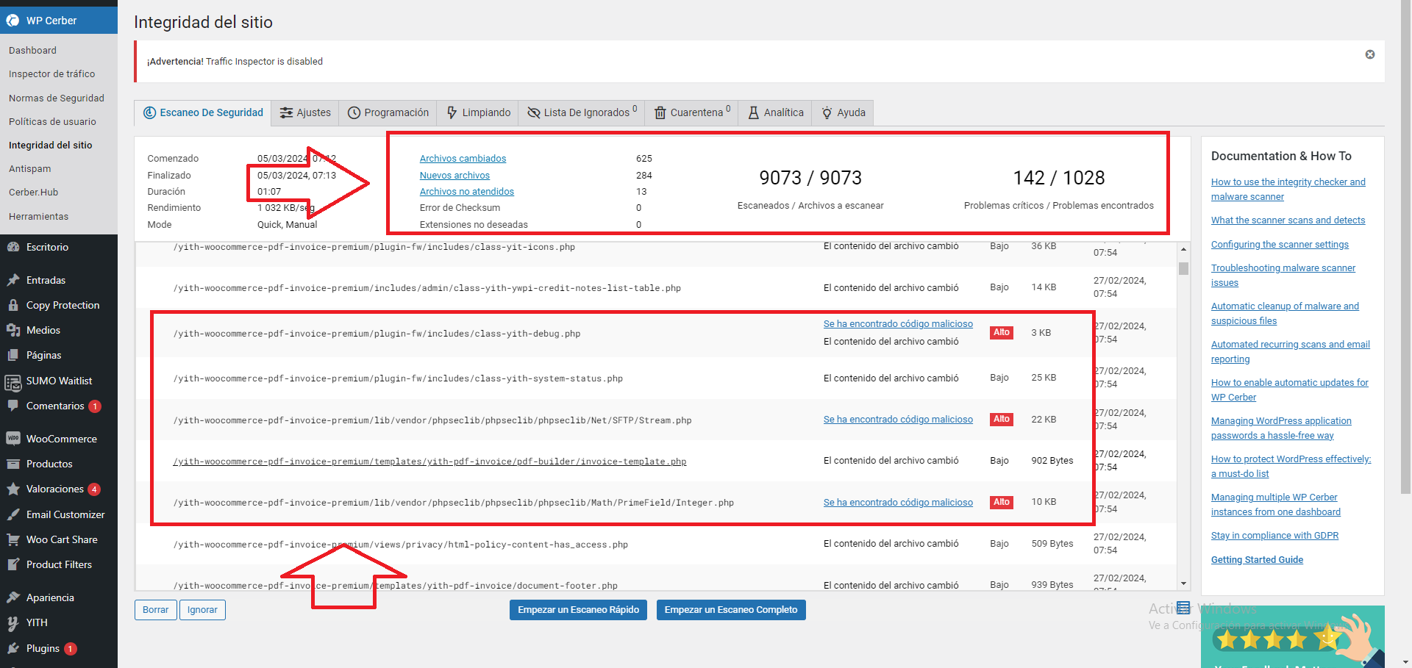
Task: Click the Valoraciones star icon
Action: point(13,489)
